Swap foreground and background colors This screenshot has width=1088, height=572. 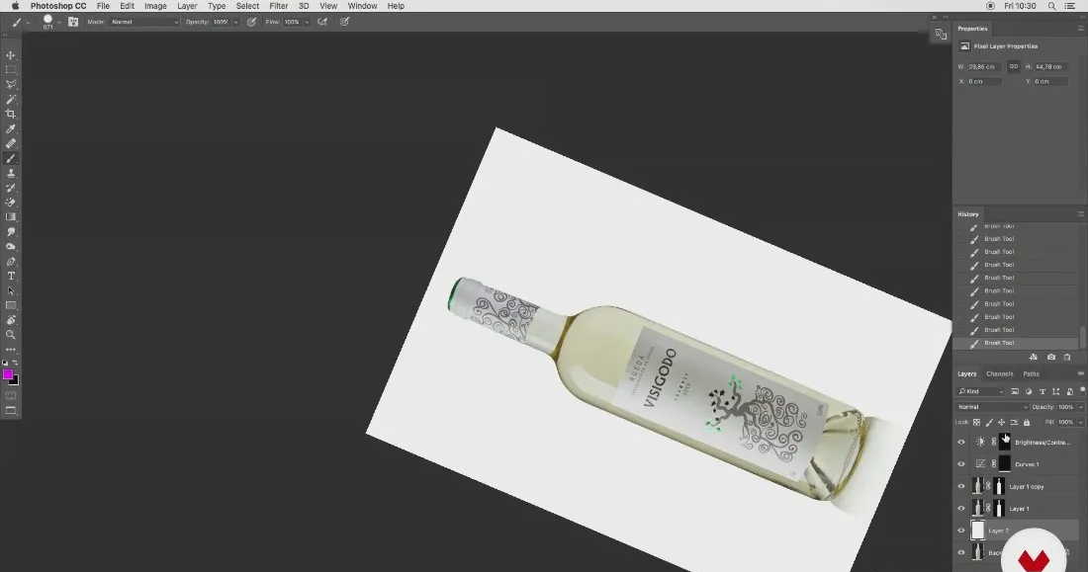click(15, 363)
